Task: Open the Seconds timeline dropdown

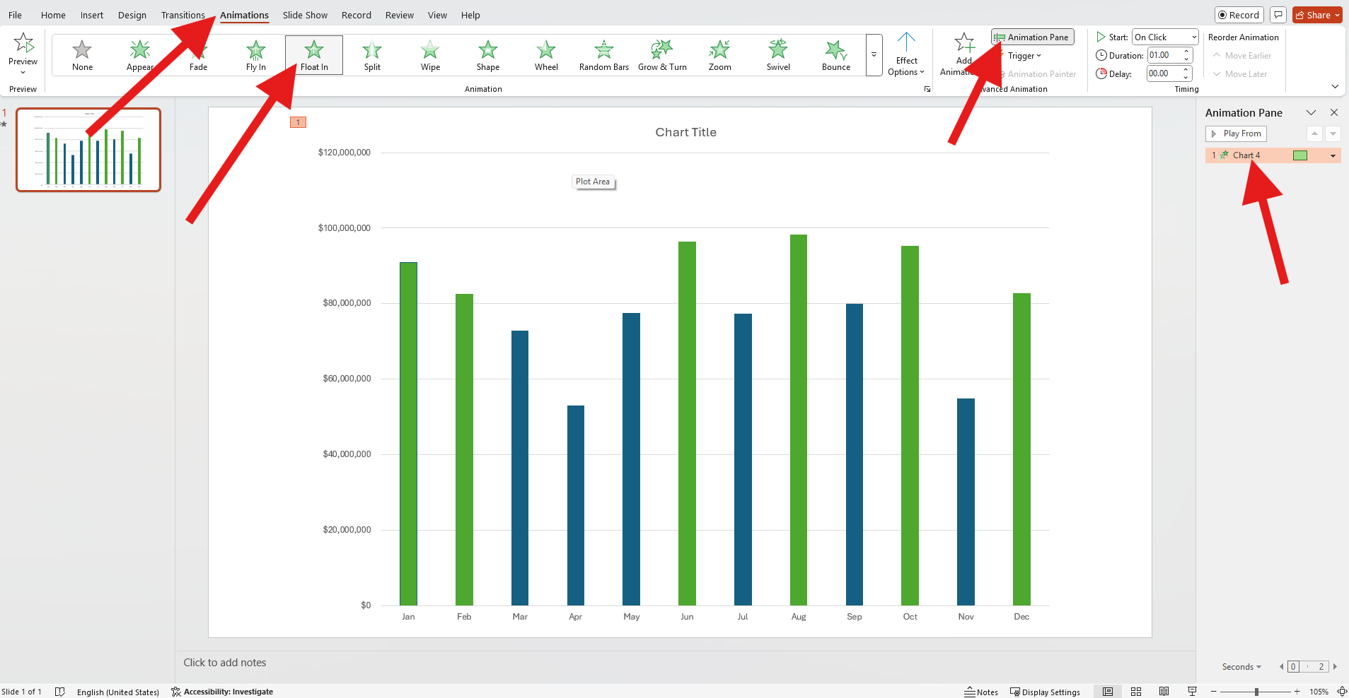Action: click(x=1239, y=666)
